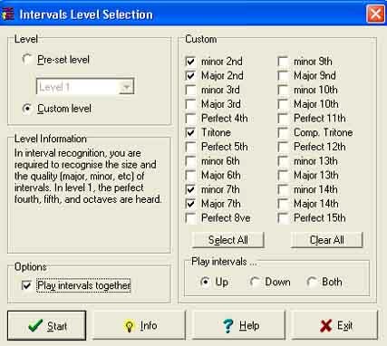Disable the Tritone checkbox

click(x=190, y=132)
